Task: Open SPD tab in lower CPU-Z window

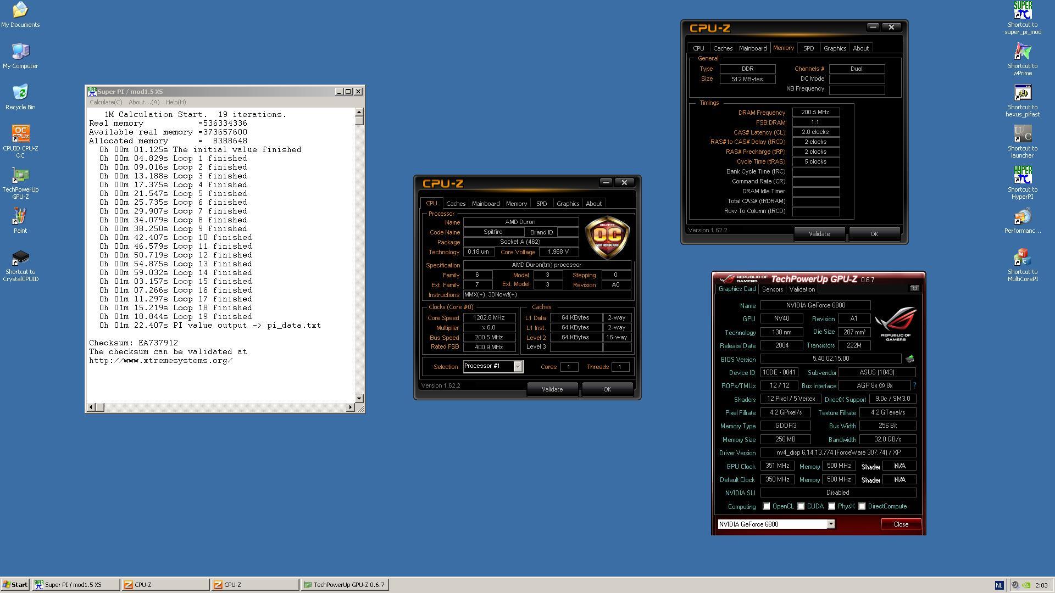Action: point(541,204)
